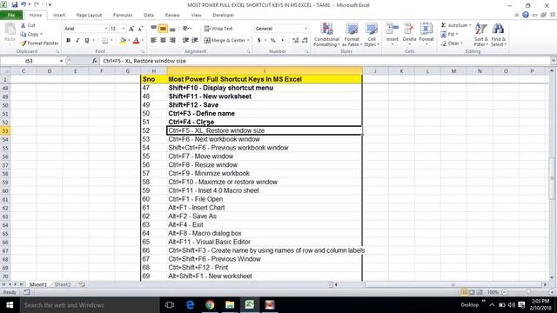The width and height of the screenshot is (557, 313).
Task: Apply percent style format
Action: pos(272,41)
